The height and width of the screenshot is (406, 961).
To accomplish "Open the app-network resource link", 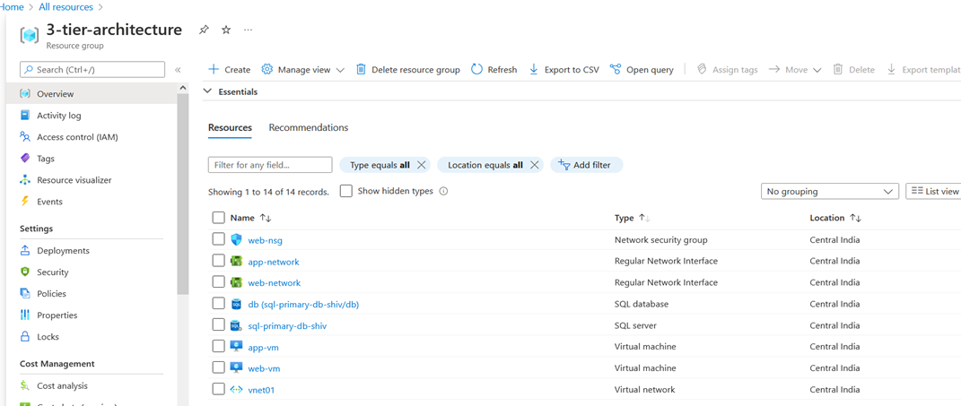I will point(274,262).
